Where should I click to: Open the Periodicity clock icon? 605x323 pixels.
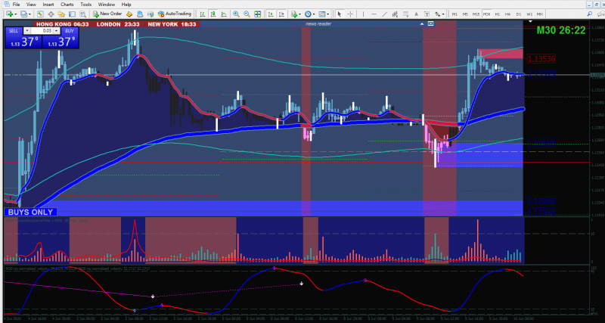(308, 14)
